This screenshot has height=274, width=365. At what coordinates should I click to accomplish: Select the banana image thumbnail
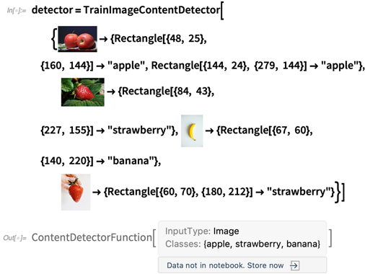(192, 131)
